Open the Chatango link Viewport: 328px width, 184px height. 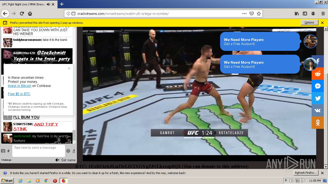(6, 160)
